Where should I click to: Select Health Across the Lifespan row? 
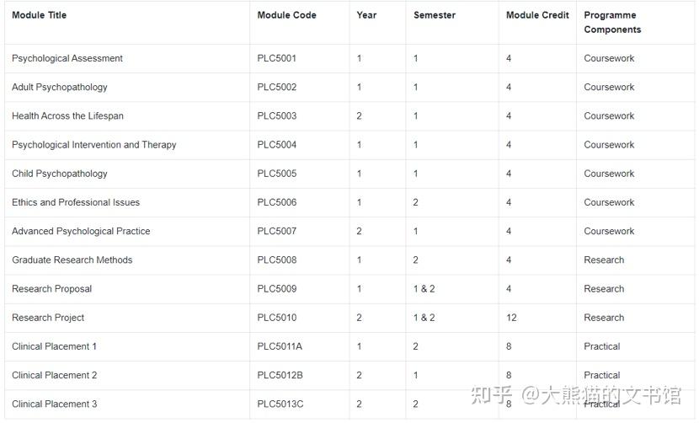point(349,116)
